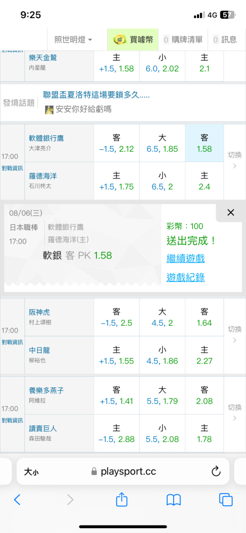Click pitcher name 大津亮介
This screenshot has width=246, height=533.
(40, 148)
